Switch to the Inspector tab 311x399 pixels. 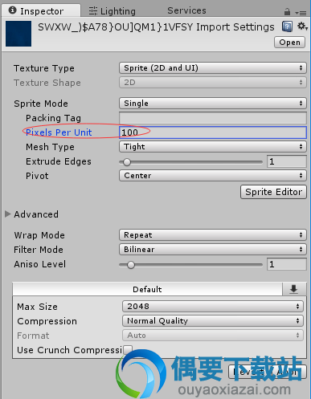click(41, 11)
